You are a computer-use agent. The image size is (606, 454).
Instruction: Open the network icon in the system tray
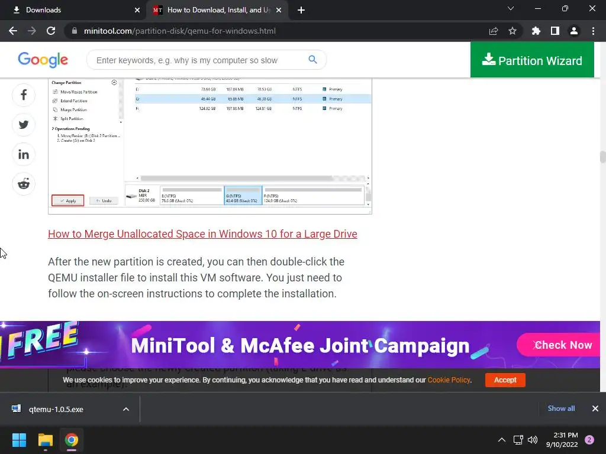pos(518,440)
